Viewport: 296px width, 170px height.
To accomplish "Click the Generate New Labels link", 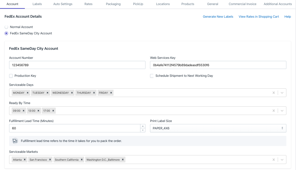I will click(x=218, y=17).
